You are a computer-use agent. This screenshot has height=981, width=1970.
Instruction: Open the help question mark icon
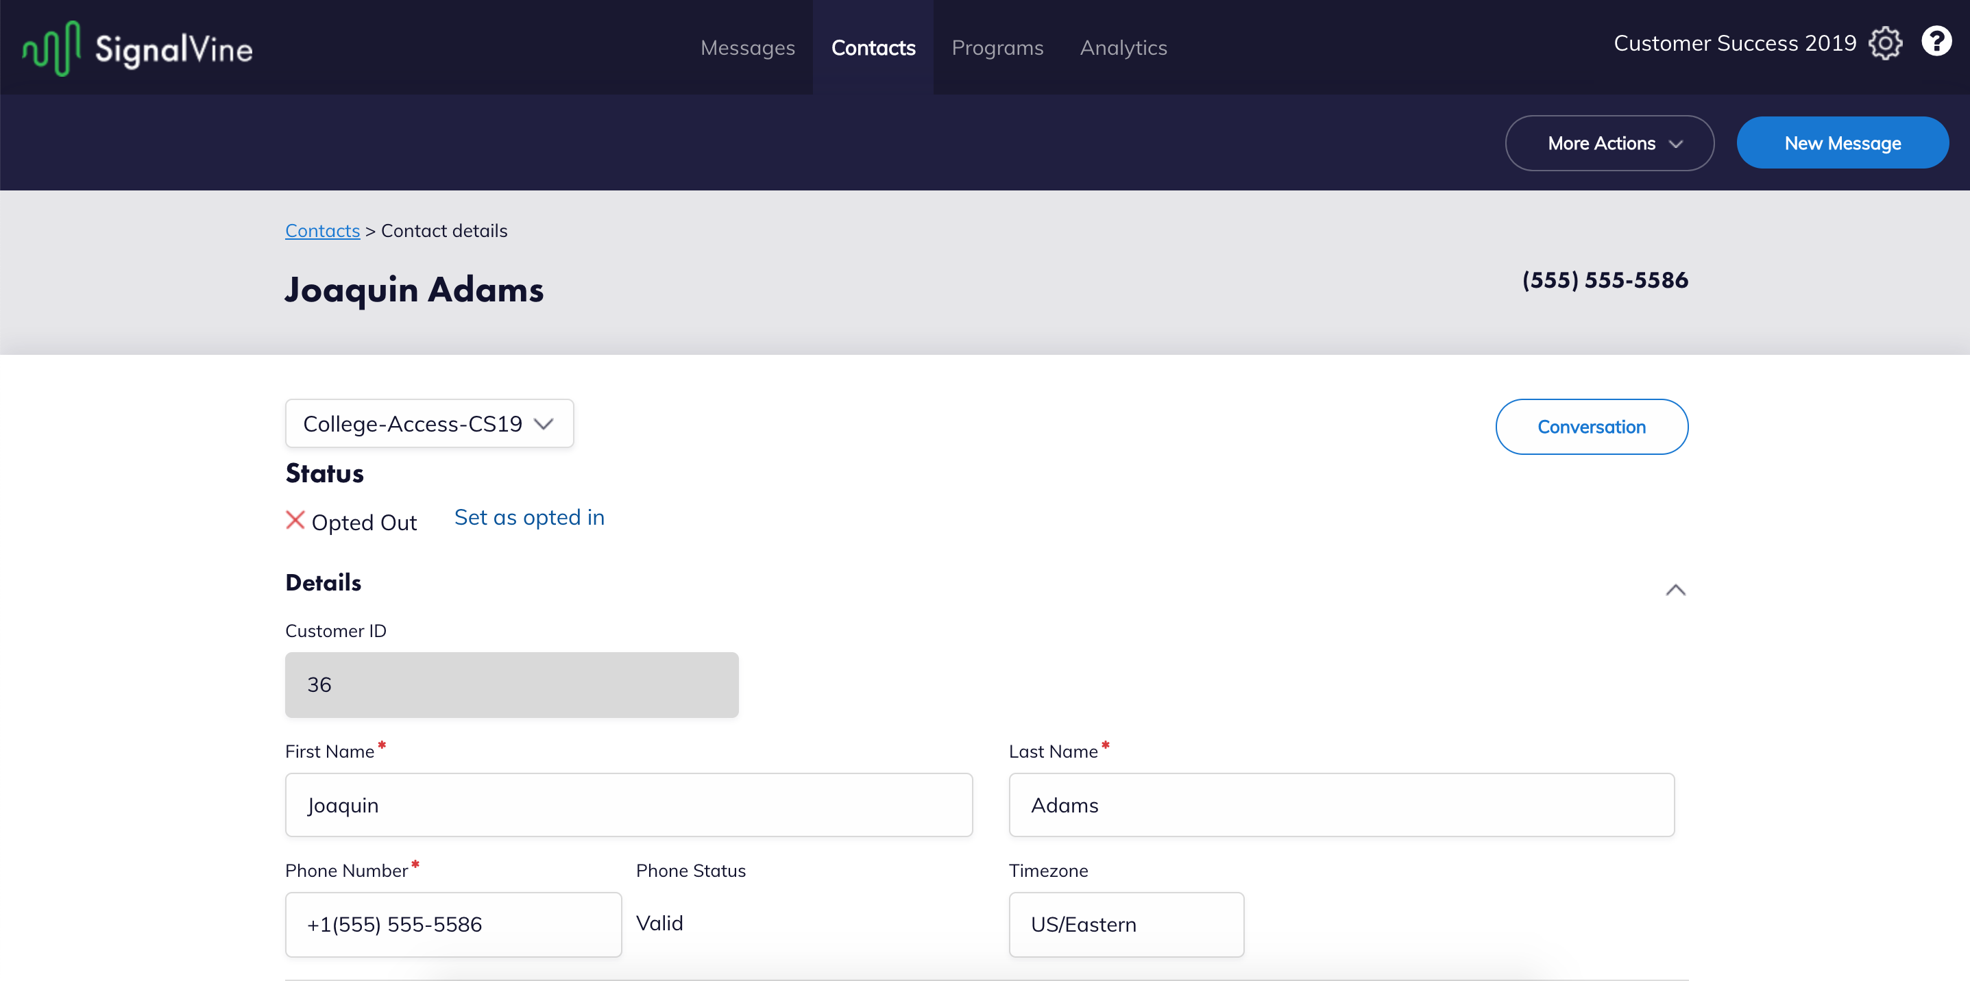(x=1936, y=41)
